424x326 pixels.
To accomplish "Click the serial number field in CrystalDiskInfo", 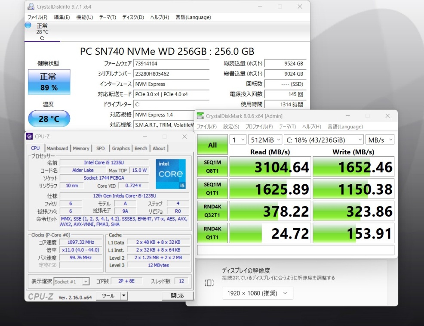I will tap(172, 74).
